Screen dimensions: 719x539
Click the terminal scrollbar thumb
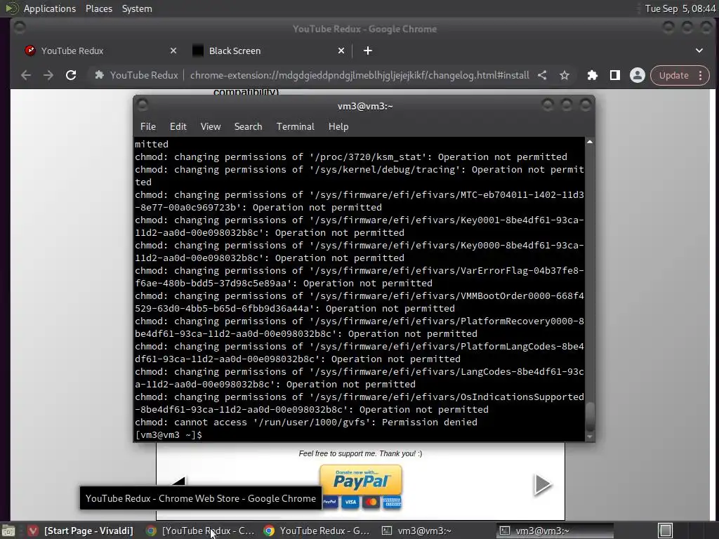coord(590,417)
